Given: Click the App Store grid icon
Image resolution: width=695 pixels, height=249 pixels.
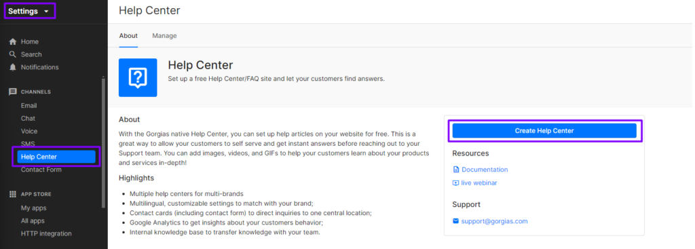Looking at the screenshot, I should click(x=13, y=194).
